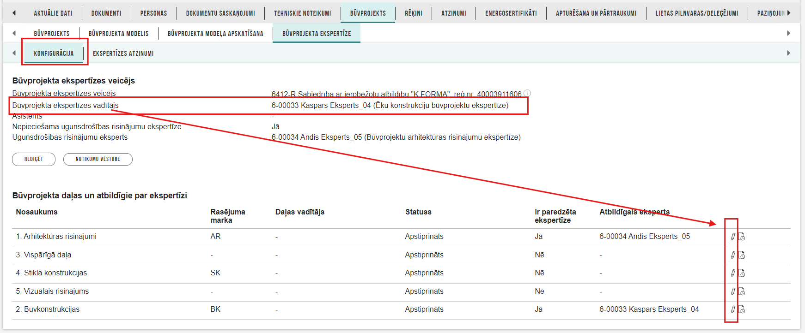
Task: Open Tehniskie noteikumi tab
Action: [x=303, y=13]
